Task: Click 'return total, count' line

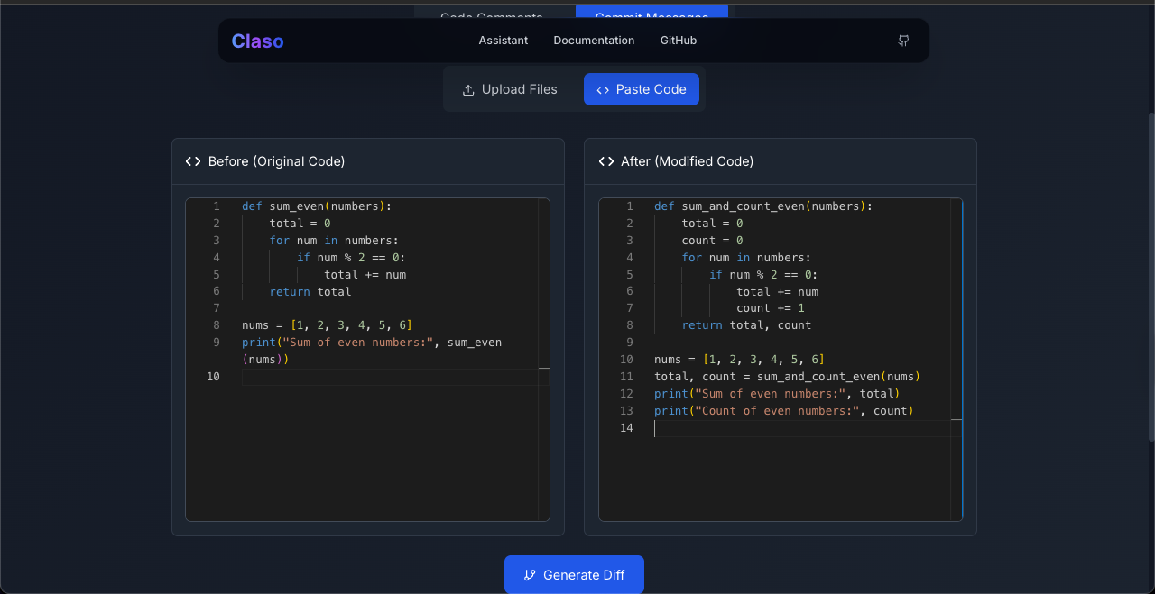Action: pos(746,325)
